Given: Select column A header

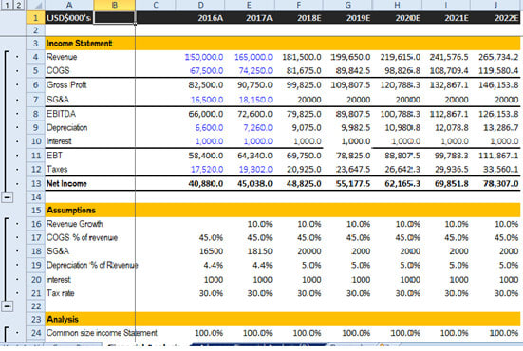Looking at the screenshot, I should (69, 5).
